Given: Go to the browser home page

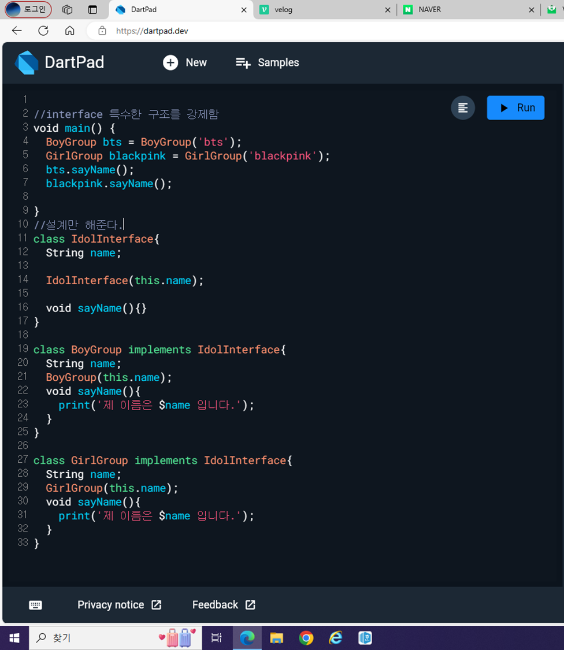Looking at the screenshot, I should 70,31.
